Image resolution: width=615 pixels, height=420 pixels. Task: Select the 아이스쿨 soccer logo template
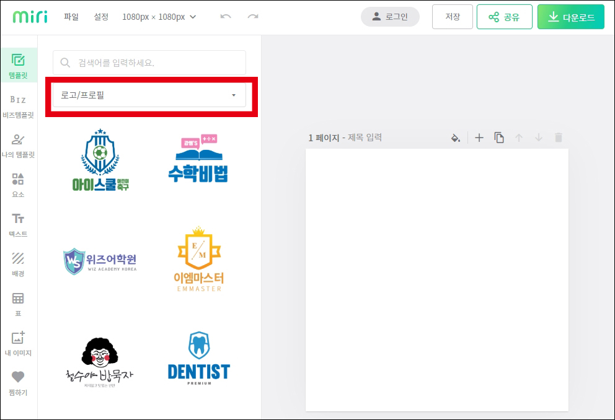click(100, 160)
